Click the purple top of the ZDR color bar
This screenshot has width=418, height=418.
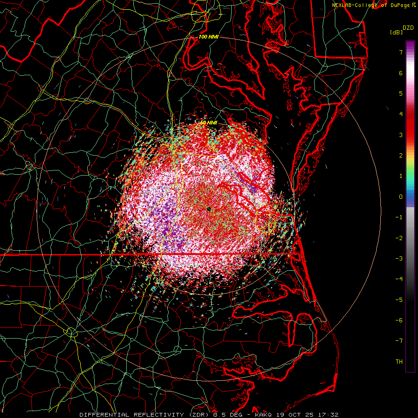(410, 46)
